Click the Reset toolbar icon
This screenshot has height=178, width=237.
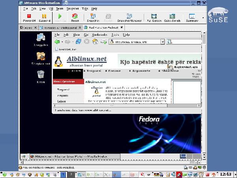[x=75, y=18]
